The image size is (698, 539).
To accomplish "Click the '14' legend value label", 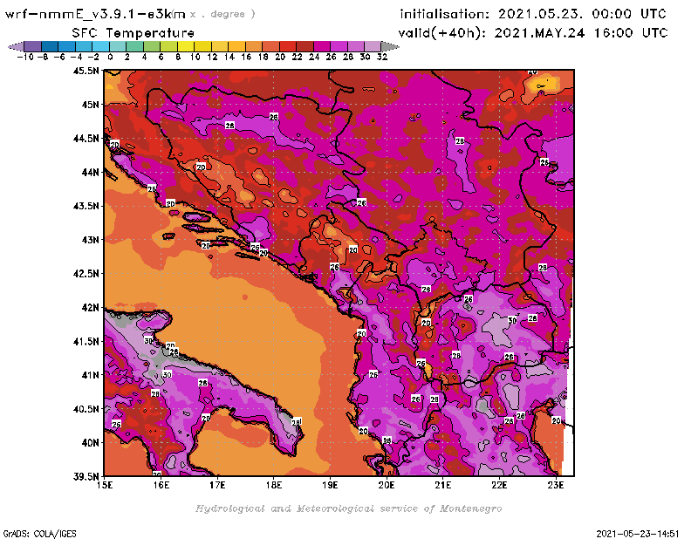I will (x=229, y=57).
